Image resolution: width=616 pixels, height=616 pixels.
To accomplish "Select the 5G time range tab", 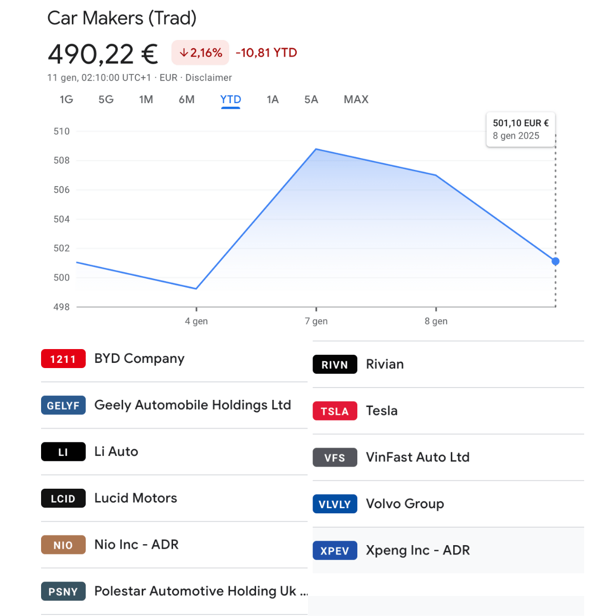I will (x=106, y=100).
